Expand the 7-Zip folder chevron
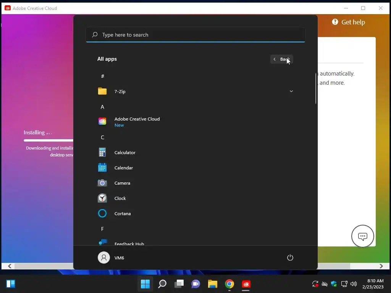 click(291, 91)
